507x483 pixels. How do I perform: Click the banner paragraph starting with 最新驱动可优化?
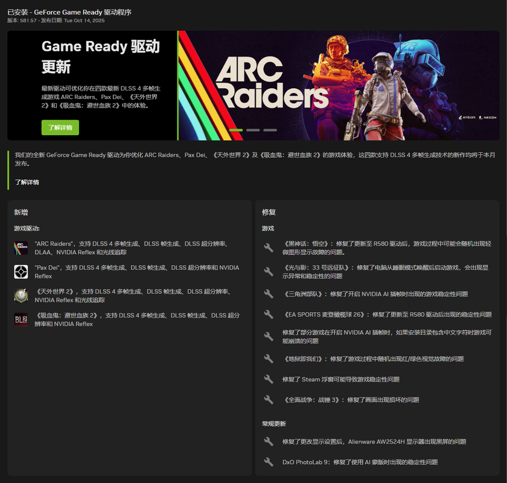101,97
